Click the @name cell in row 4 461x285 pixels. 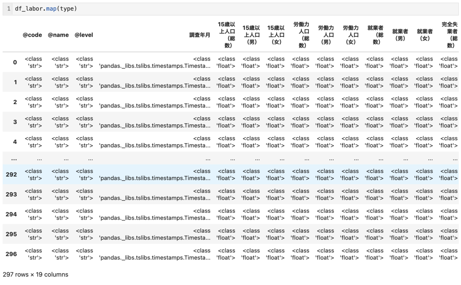60,142
